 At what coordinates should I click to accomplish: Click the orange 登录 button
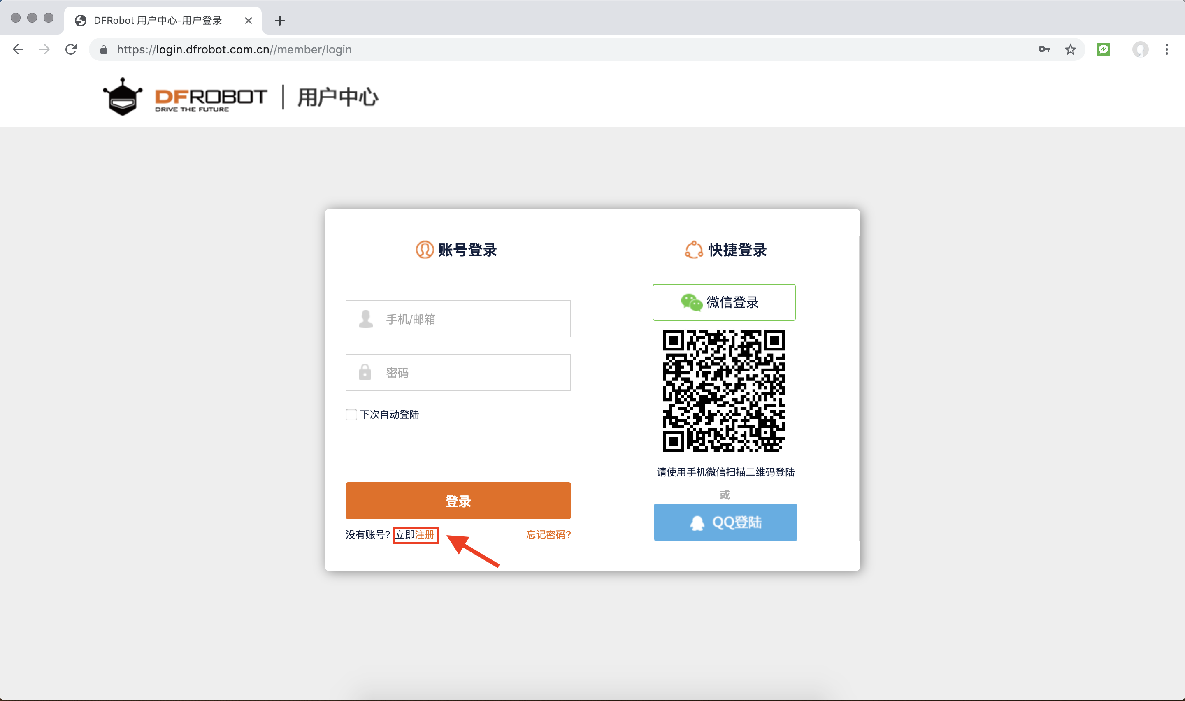(458, 501)
